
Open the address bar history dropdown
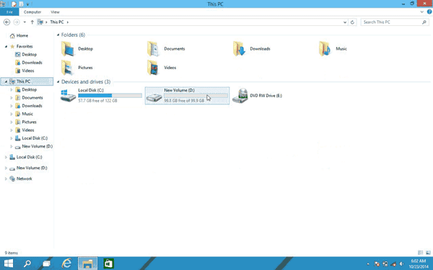pos(345,22)
